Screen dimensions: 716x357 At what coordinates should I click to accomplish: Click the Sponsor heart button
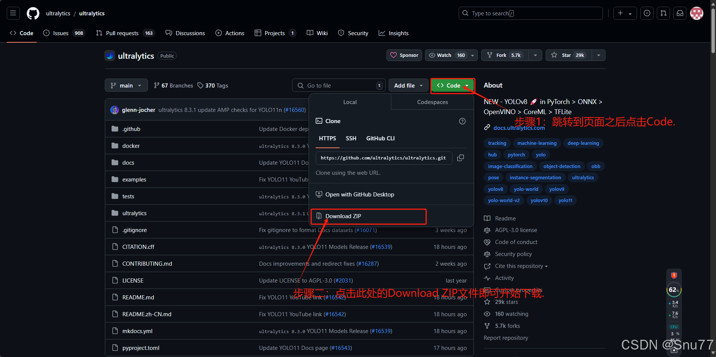(x=404, y=55)
